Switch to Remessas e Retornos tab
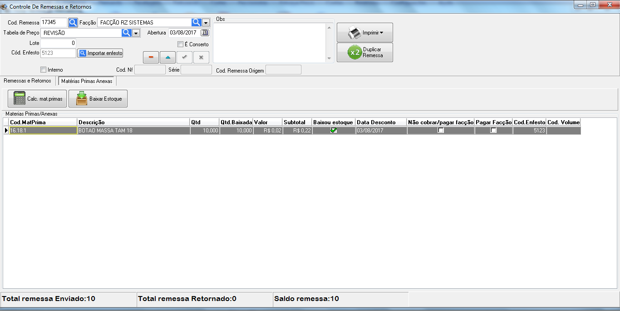The width and height of the screenshot is (620, 311). pyautogui.click(x=27, y=81)
